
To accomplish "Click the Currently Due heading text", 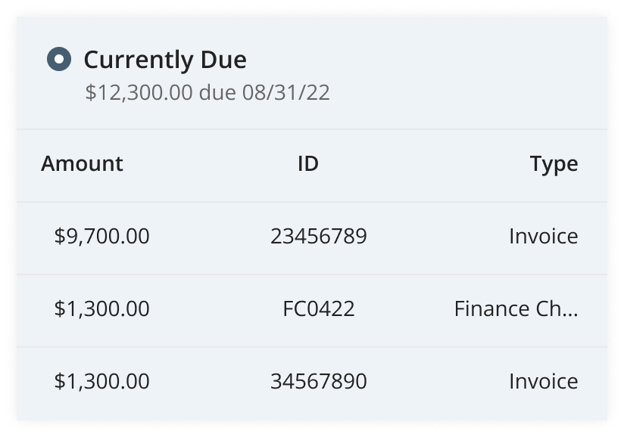I will 164,59.
